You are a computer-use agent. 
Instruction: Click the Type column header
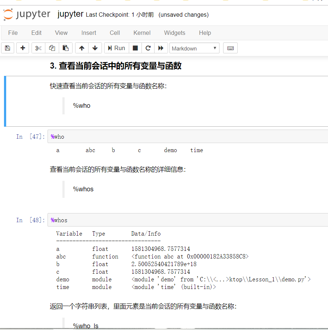tap(98, 233)
